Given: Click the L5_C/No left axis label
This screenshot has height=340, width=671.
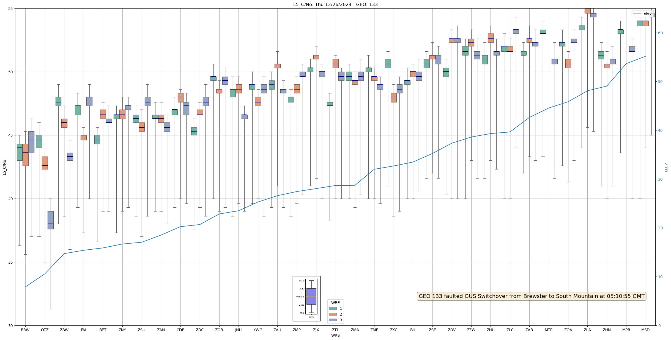Looking at the screenshot, I should [4, 167].
